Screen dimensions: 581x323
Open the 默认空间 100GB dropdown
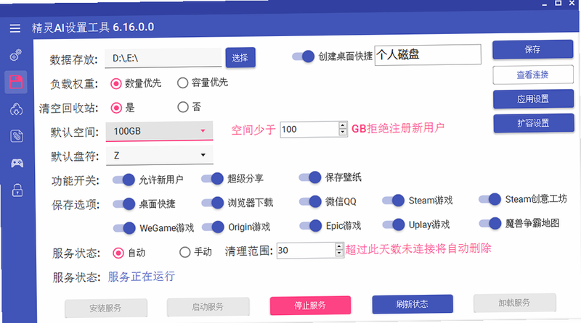(159, 131)
